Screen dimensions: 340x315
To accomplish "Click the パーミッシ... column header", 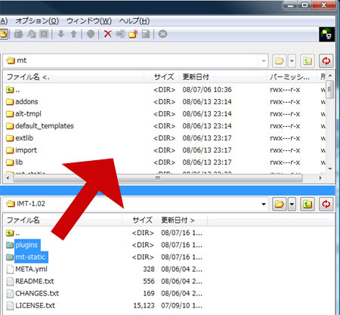I will 292,77.
